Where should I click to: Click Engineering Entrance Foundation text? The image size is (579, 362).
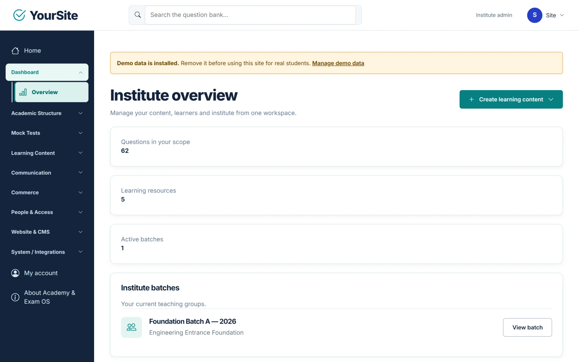[x=196, y=333]
